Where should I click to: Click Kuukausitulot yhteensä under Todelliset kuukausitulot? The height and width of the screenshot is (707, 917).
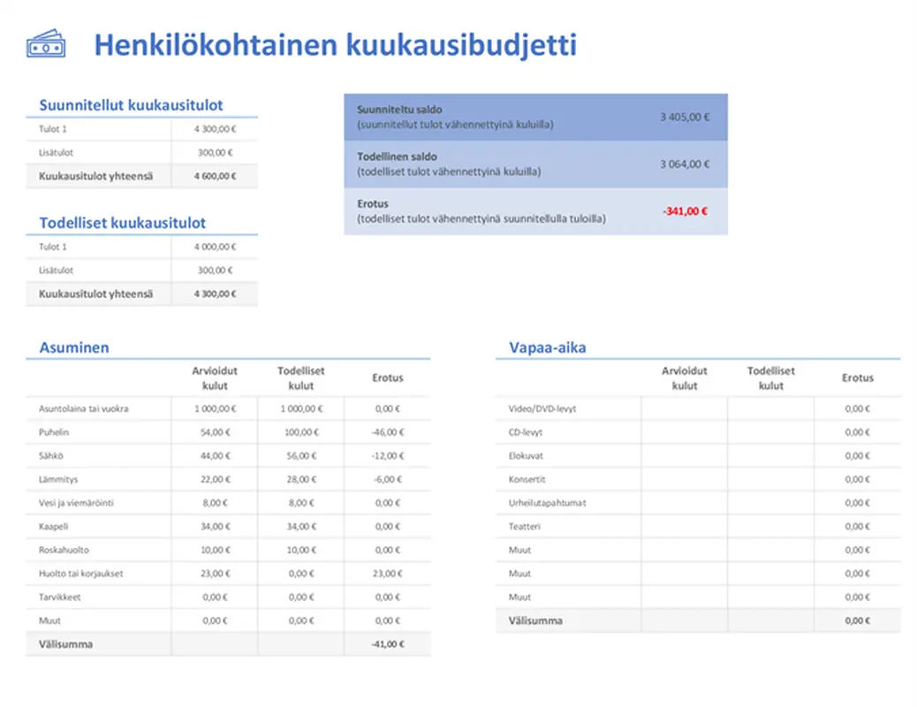pos(96,293)
